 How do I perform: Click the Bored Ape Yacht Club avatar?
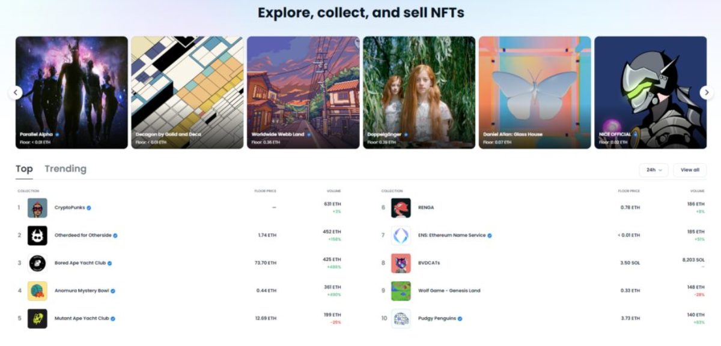point(37,263)
